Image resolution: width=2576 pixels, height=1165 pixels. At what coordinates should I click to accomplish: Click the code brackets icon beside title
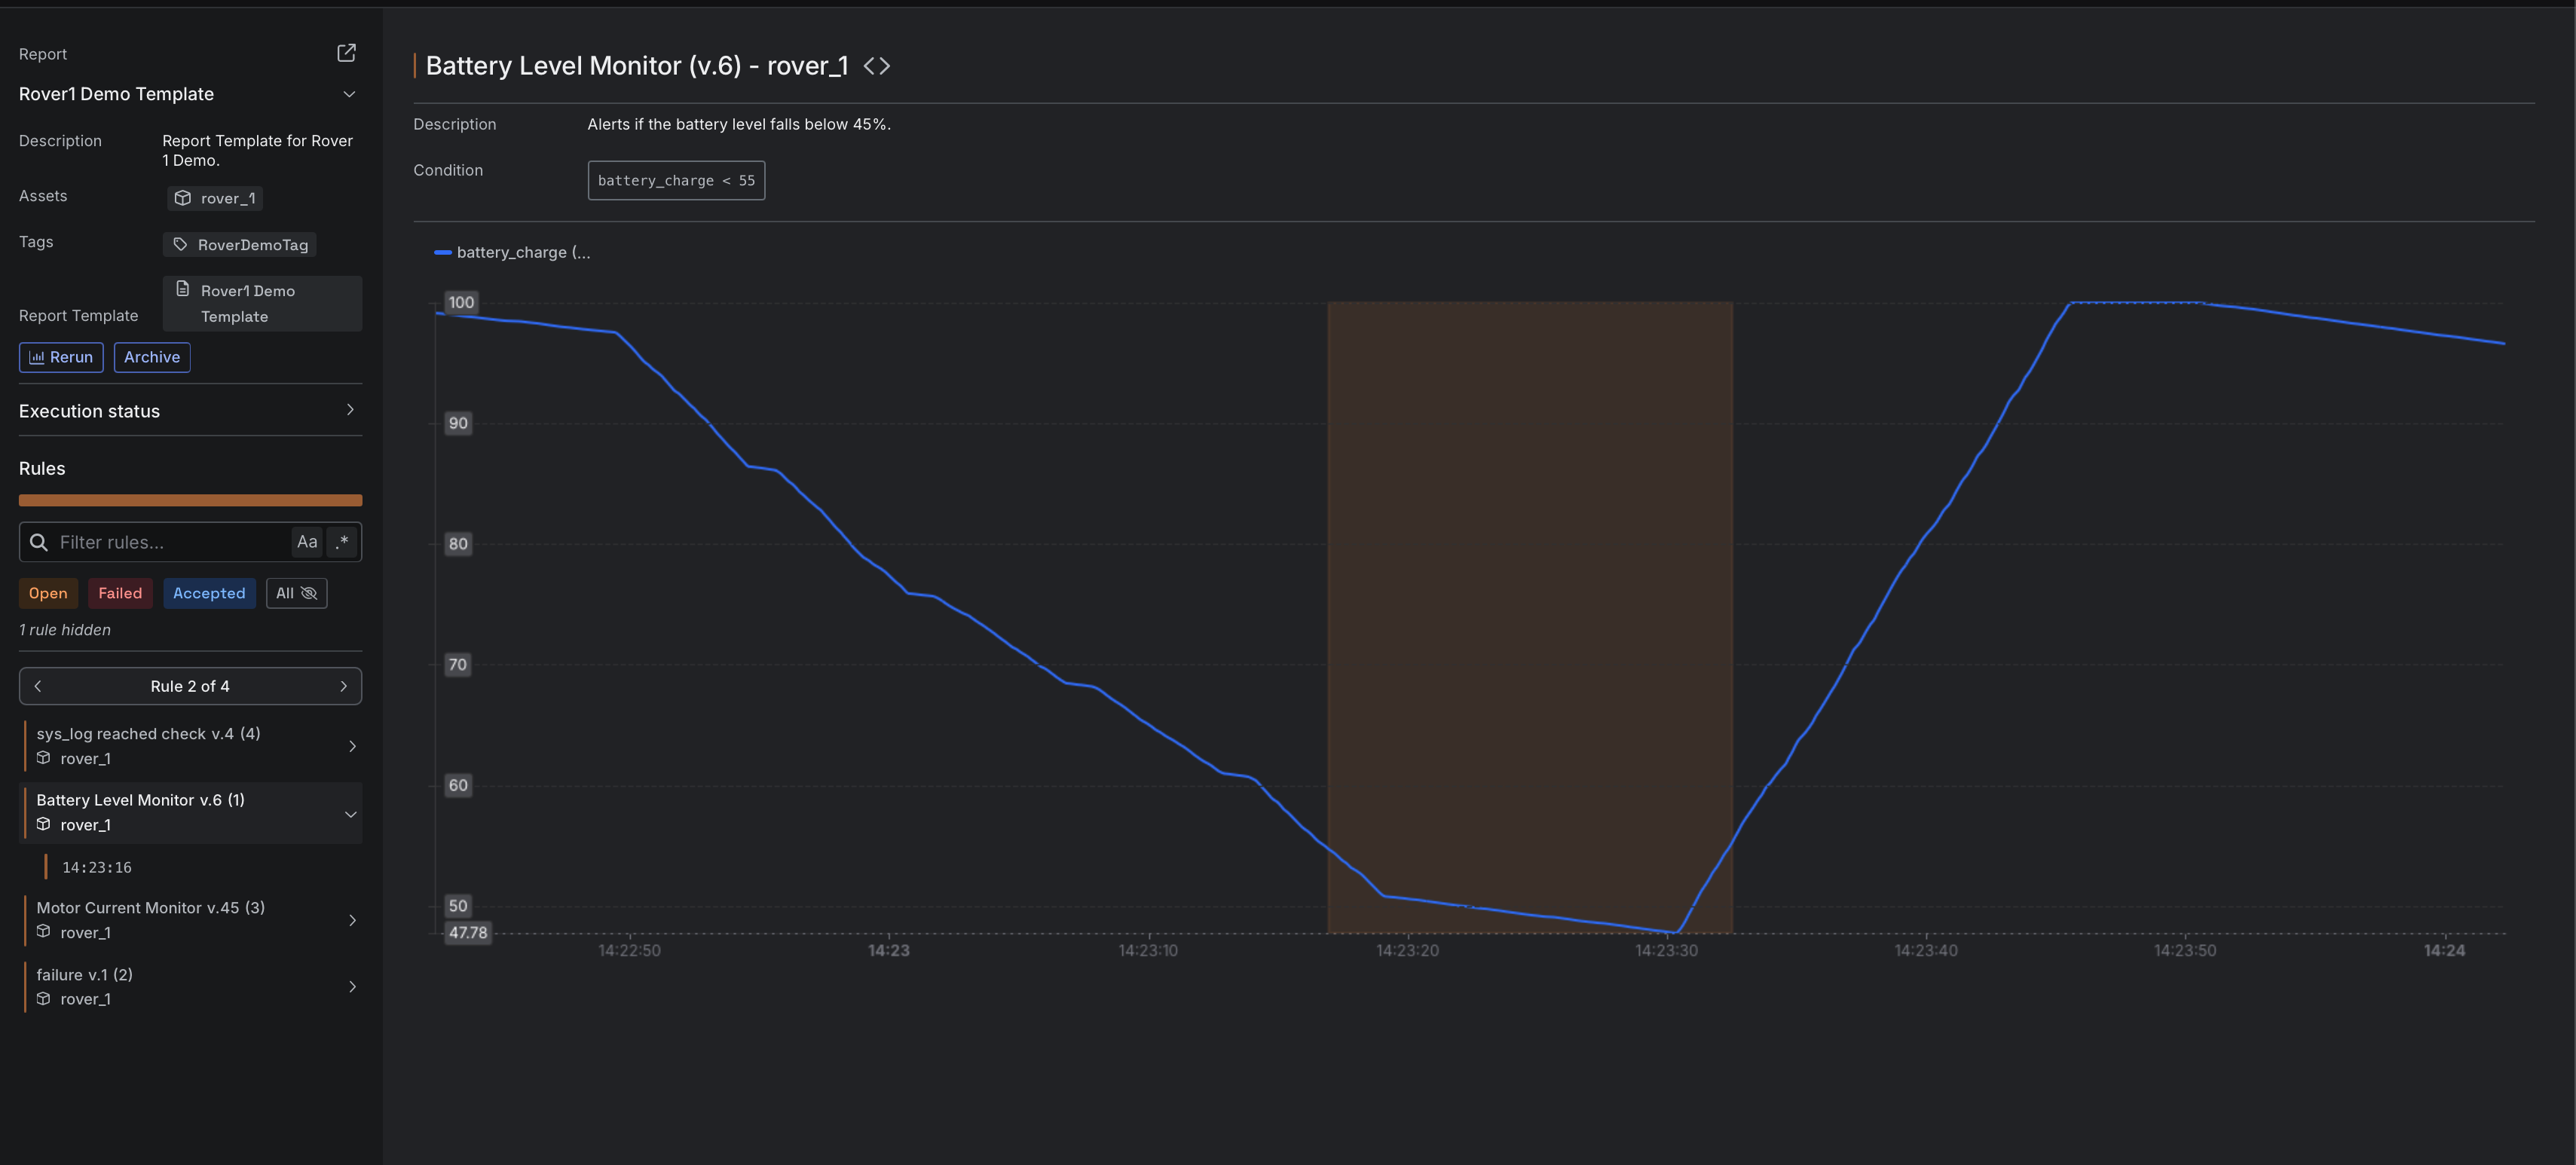pyautogui.click(x=876, y=66)
